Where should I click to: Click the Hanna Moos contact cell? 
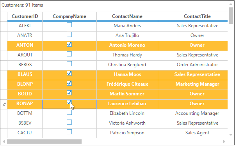click(127, 75)
